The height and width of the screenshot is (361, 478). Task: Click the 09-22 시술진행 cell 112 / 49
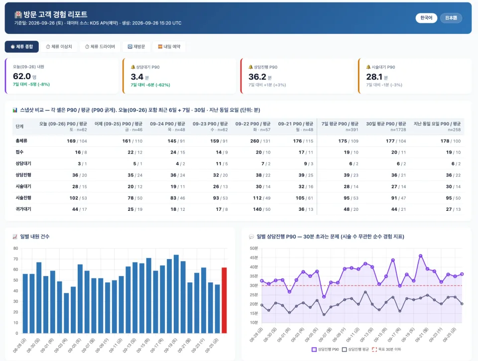click(x=261, y=198)
